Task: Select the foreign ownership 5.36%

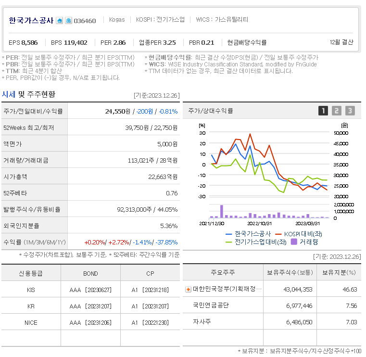Action: point(169,226)
